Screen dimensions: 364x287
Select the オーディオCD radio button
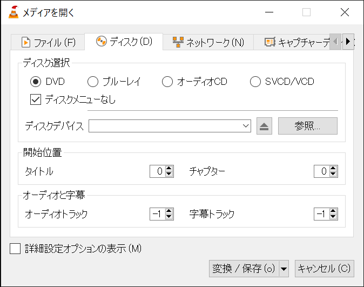167,82
